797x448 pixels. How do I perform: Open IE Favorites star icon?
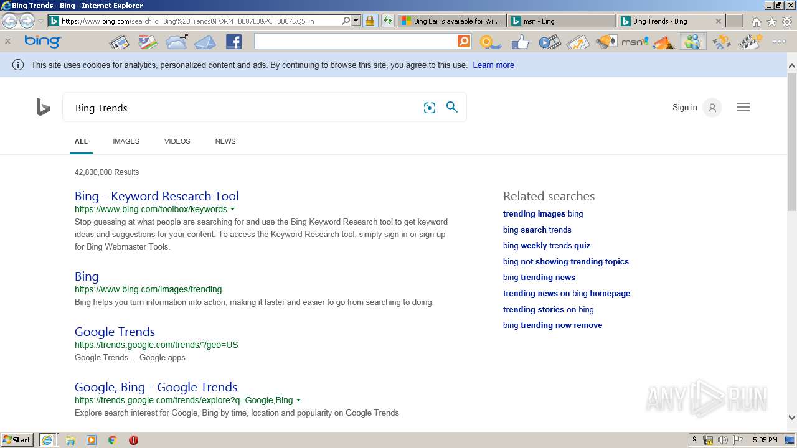coord(771,21)
